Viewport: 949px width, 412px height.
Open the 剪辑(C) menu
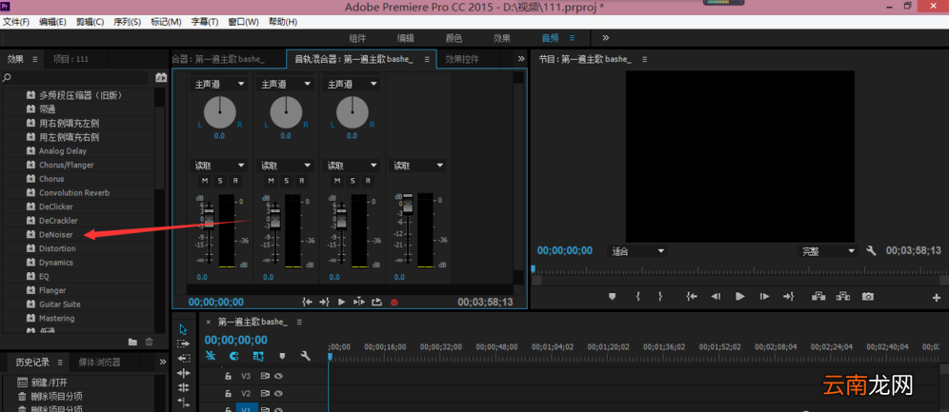click(91, 22)
